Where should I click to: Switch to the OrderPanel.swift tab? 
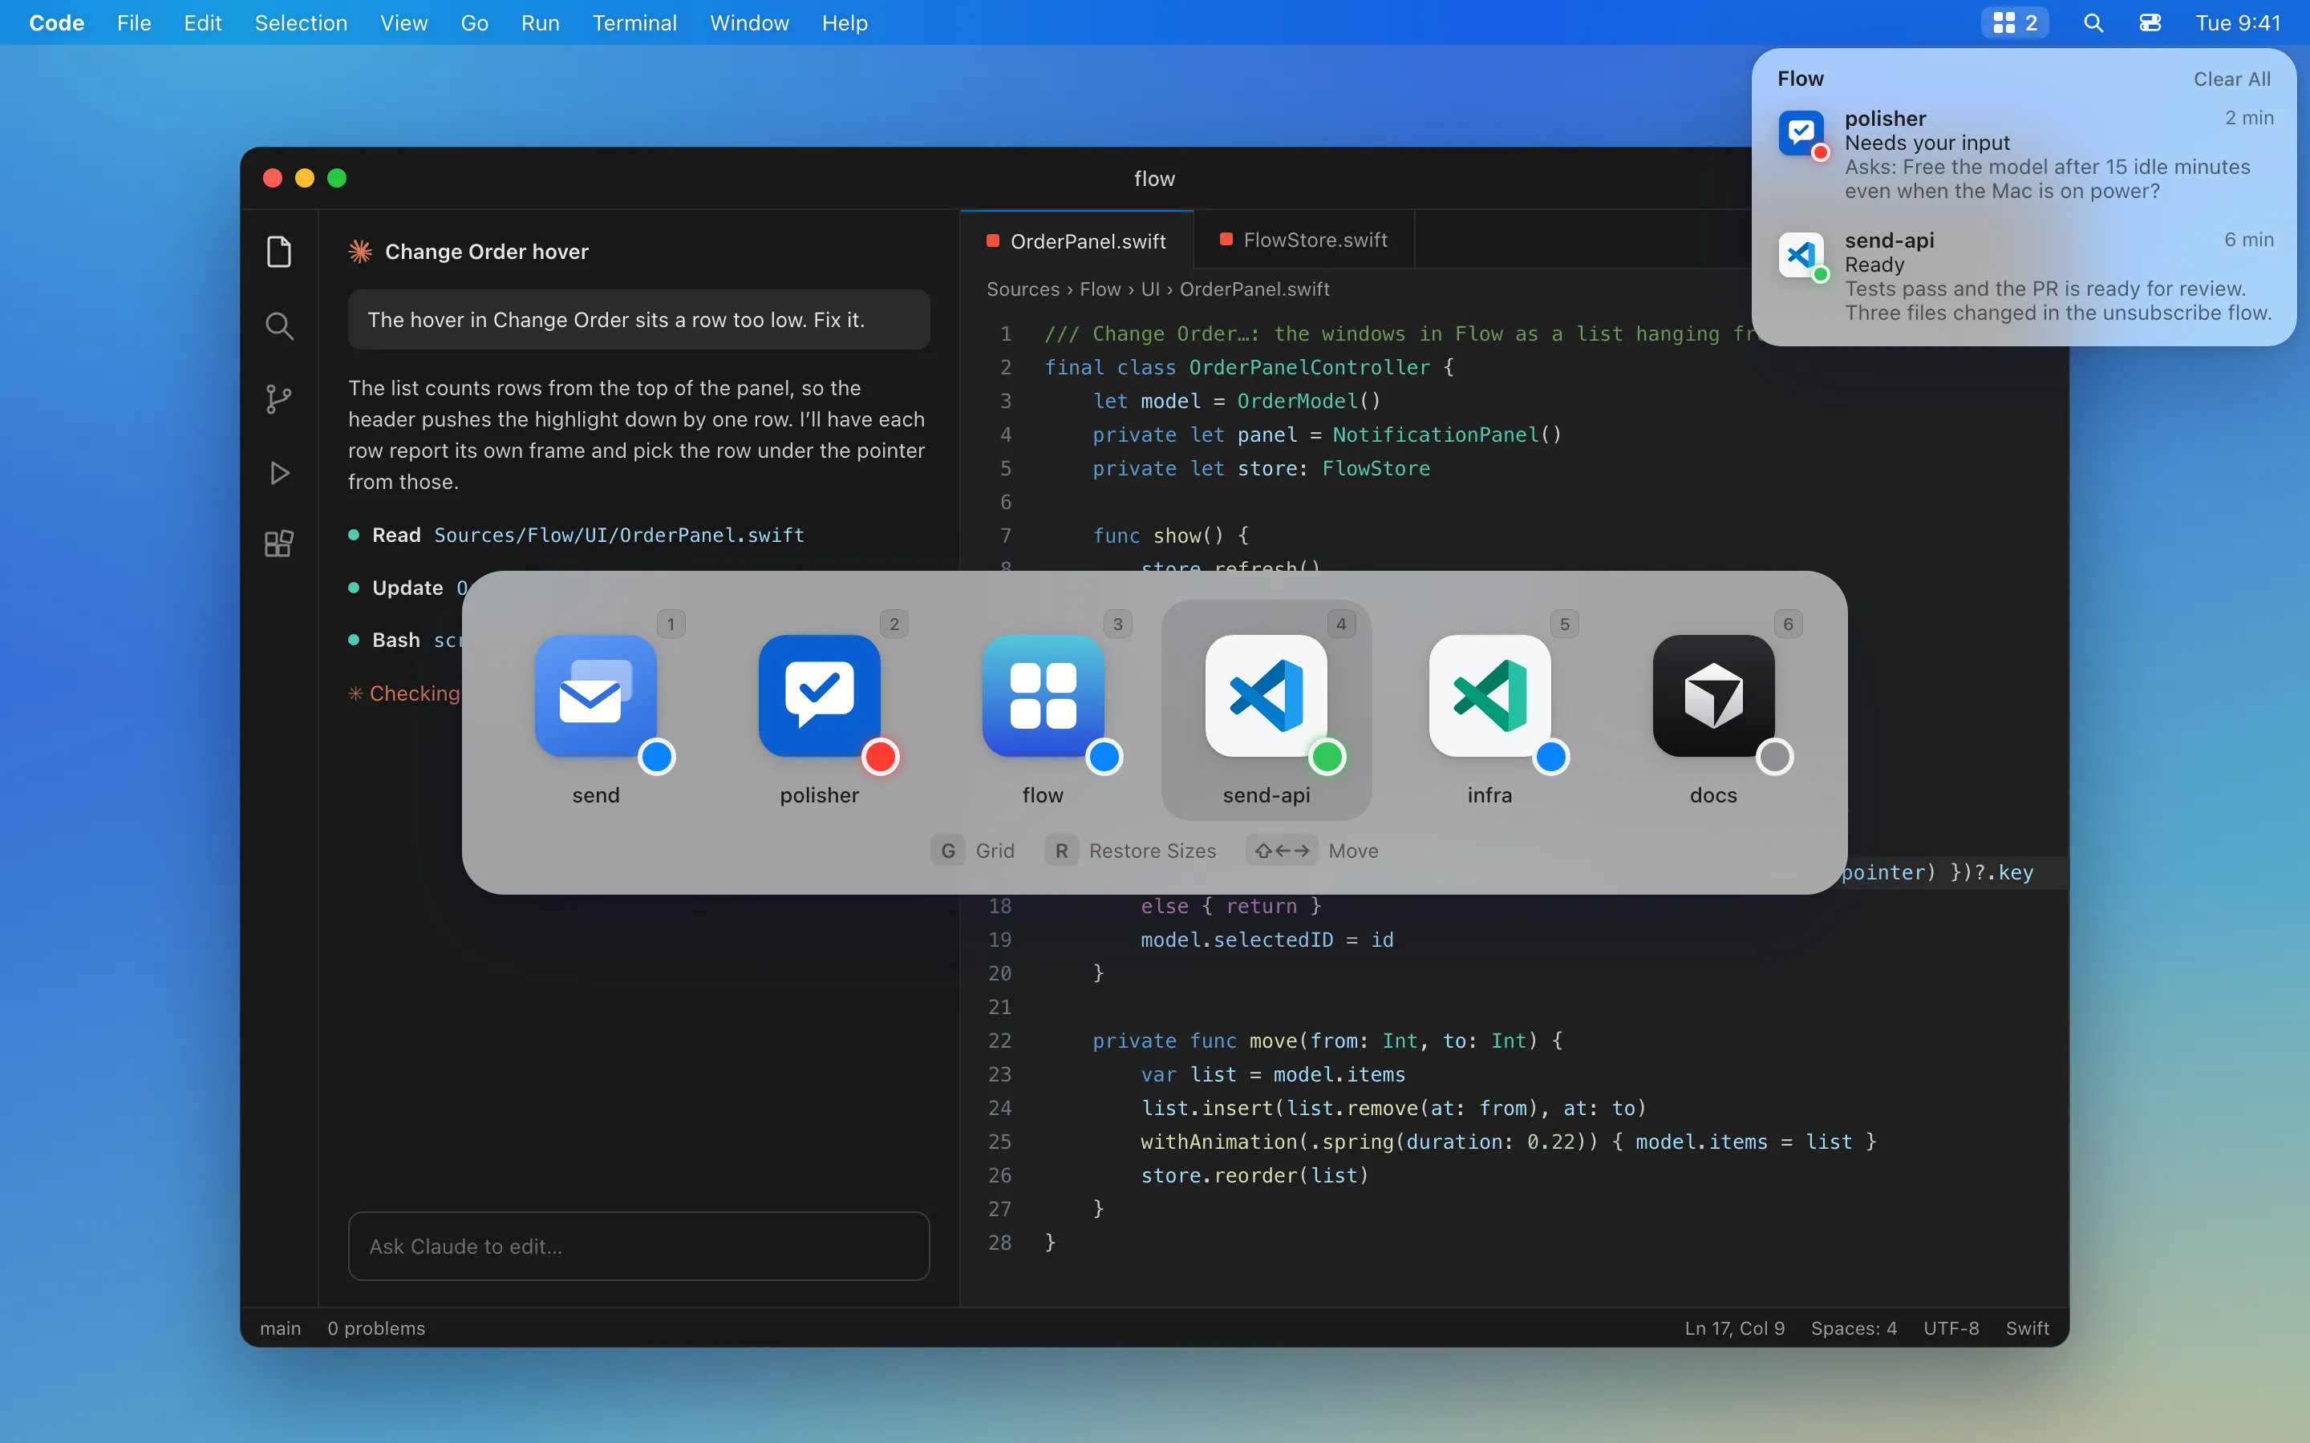pyautogui.click(x=1076, y=240)
